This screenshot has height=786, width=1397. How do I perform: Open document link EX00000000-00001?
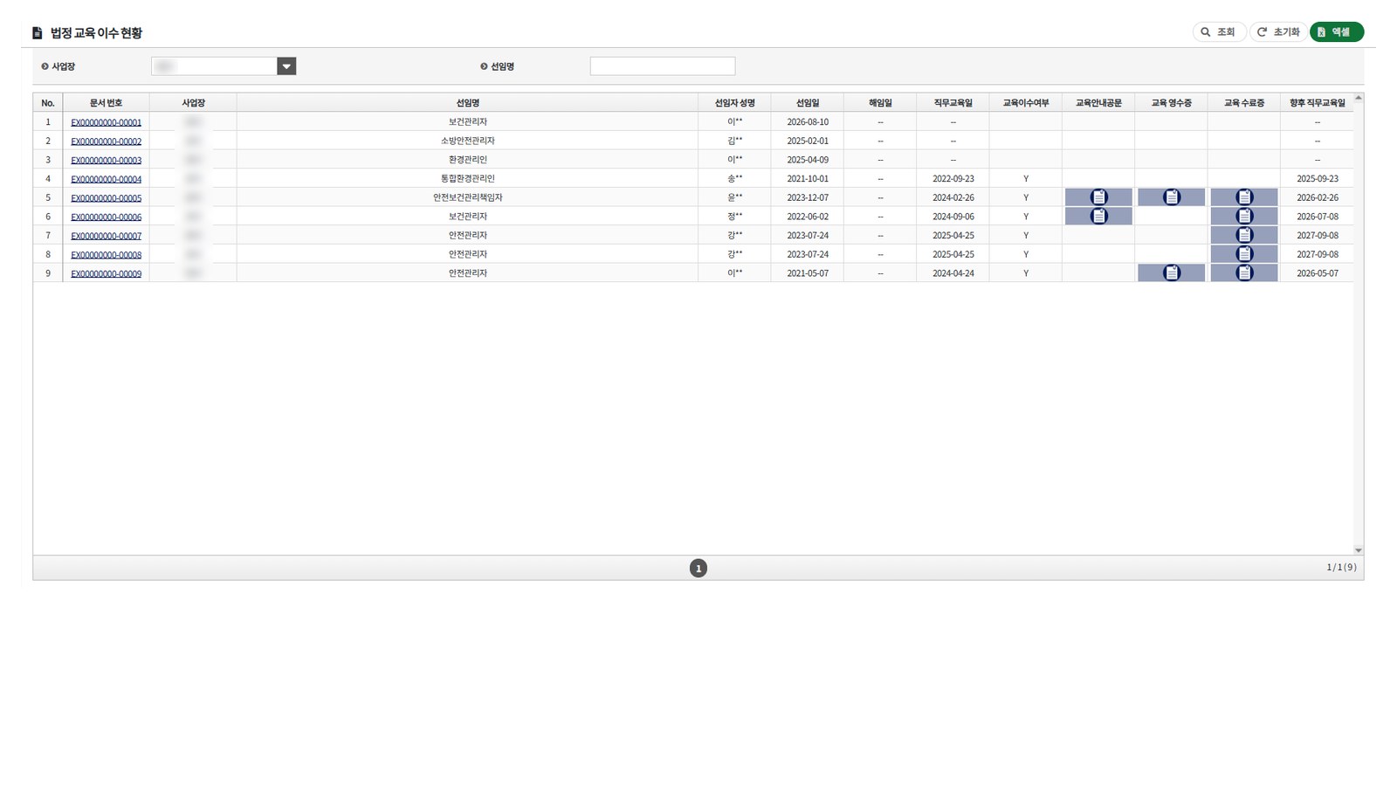click(x=106, y=122)
